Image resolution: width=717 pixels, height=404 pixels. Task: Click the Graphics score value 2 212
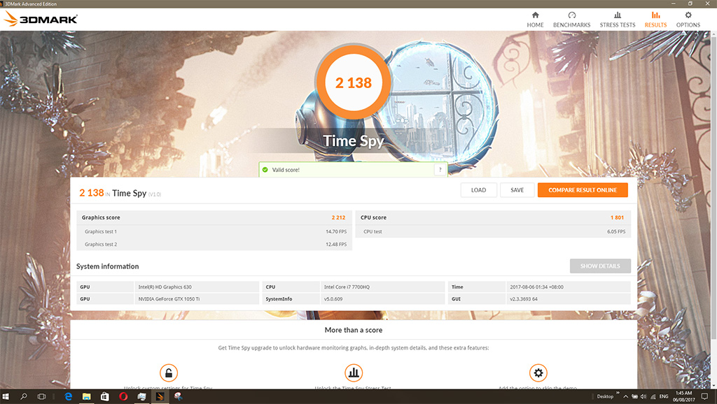338,218
